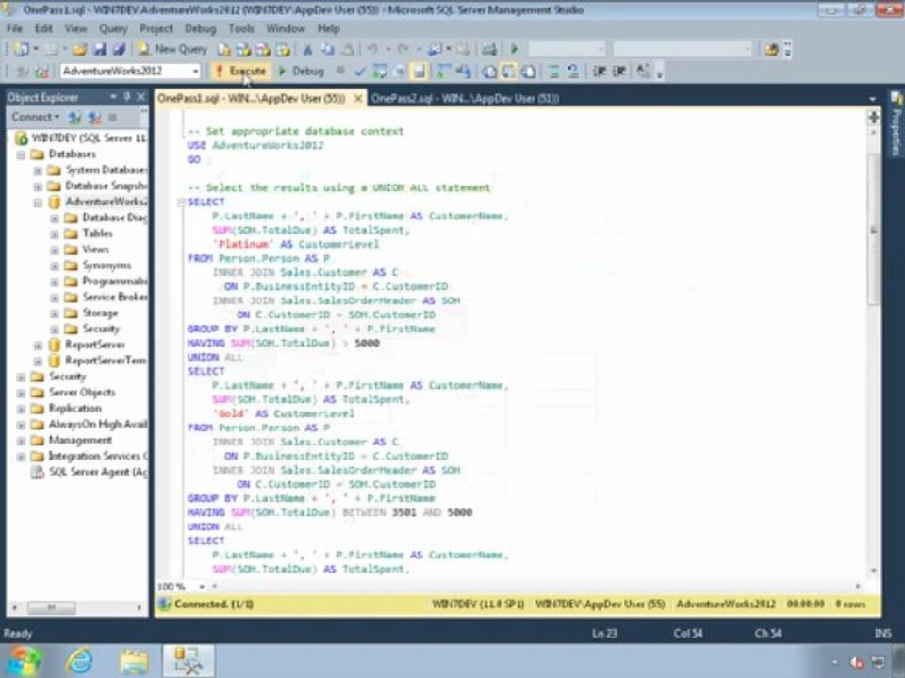Click the Debug button
The width and height of the screenshot is (905, 678).
pyautogui.click(x=302, y=71)
